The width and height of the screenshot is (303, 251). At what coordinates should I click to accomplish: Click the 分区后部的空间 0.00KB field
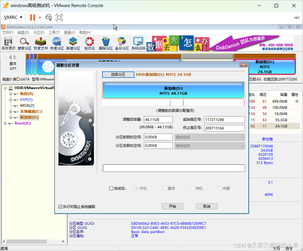point(158,145)
